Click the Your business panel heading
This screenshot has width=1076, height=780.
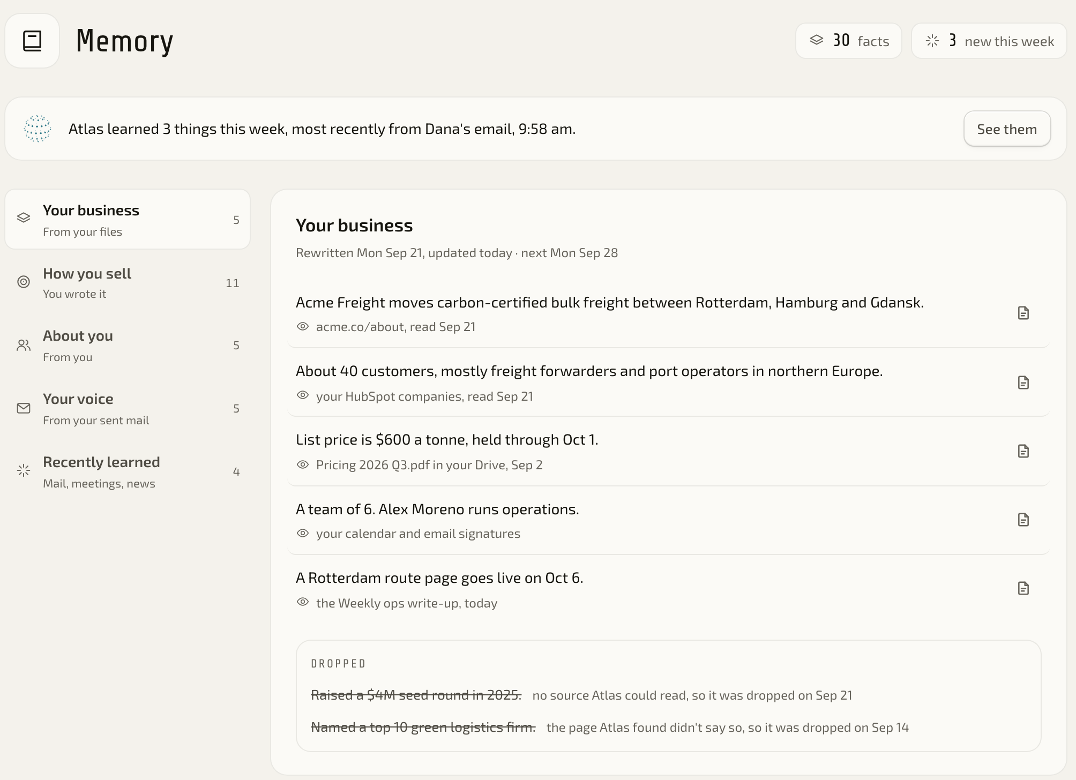(x=354, y=226)
